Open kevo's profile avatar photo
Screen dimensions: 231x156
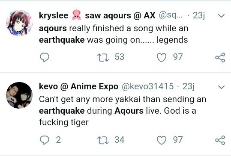(19, 95)
